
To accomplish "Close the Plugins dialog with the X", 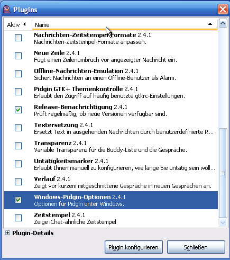I will (223, 9).
